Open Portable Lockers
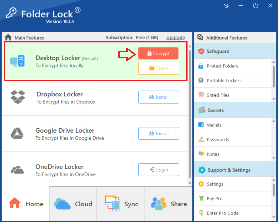 tap(233, 81)
